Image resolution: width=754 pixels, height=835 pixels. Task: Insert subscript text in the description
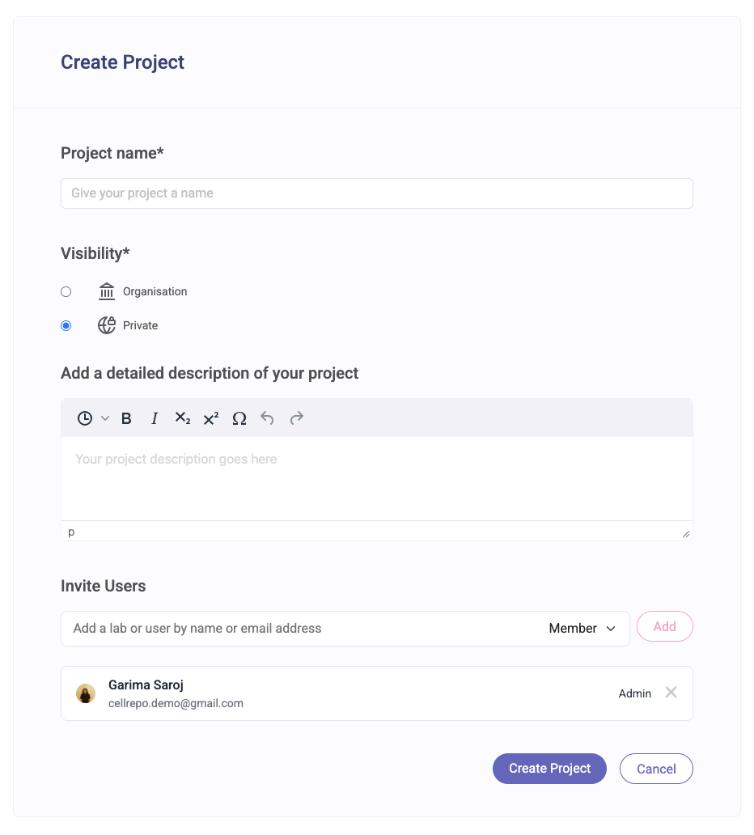(183, 418)
